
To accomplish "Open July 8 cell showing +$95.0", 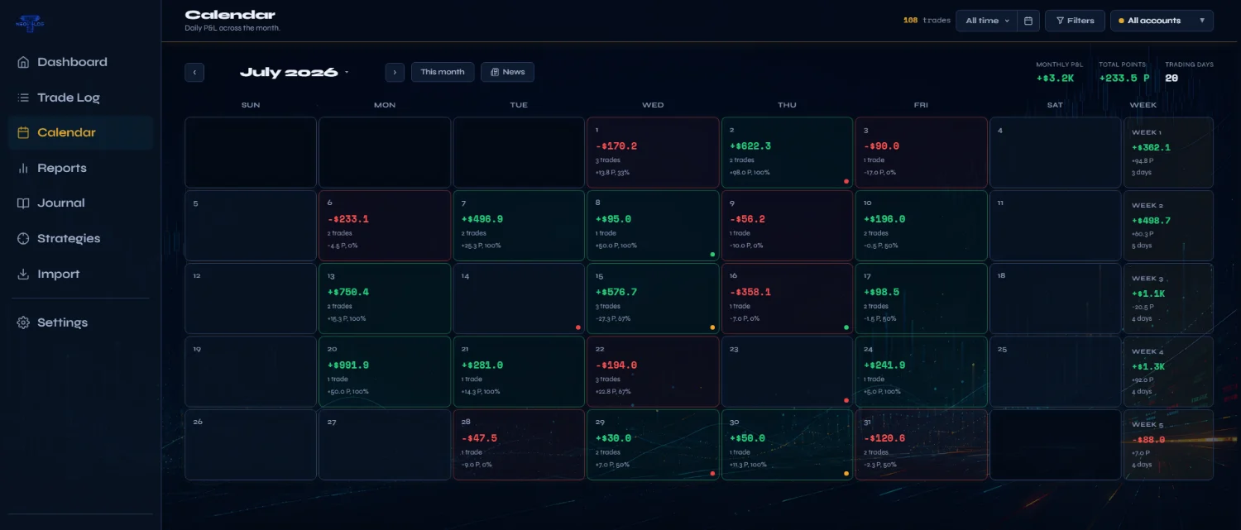I will tap(653, 226).
